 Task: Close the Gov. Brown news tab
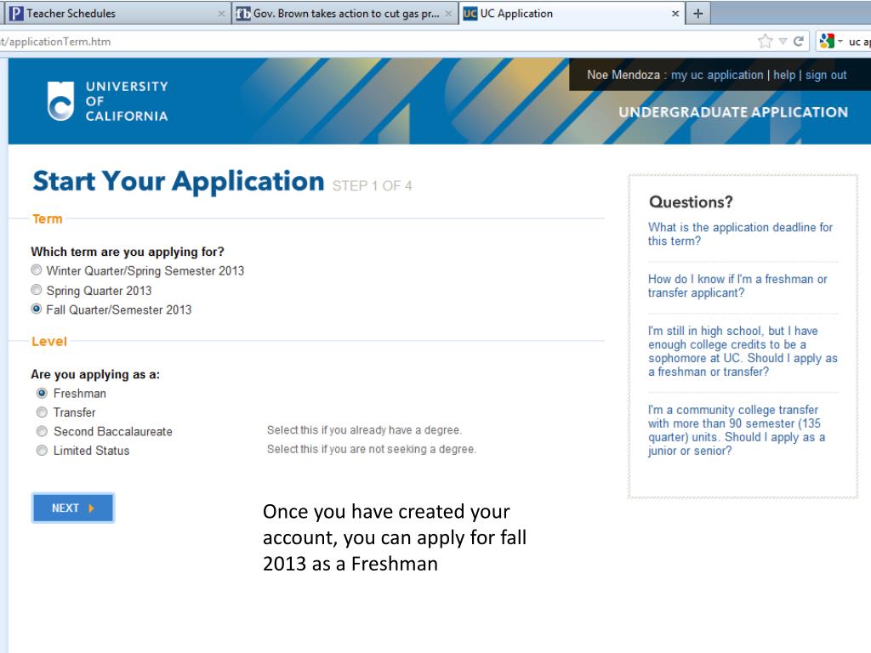(448, 14)
